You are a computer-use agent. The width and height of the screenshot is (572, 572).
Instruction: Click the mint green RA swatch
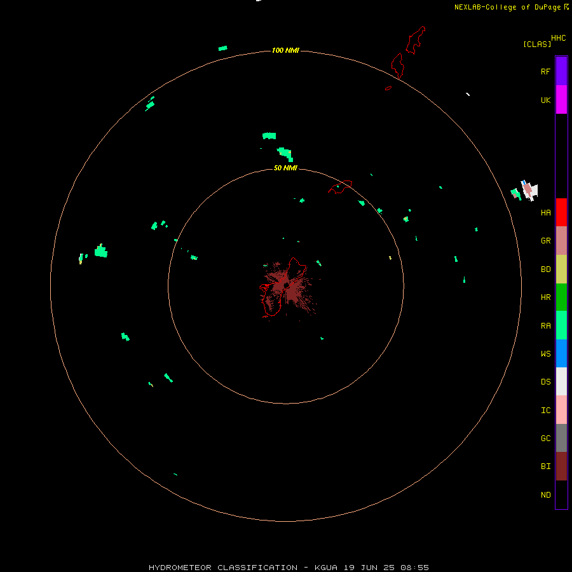[x=561, y=325]
